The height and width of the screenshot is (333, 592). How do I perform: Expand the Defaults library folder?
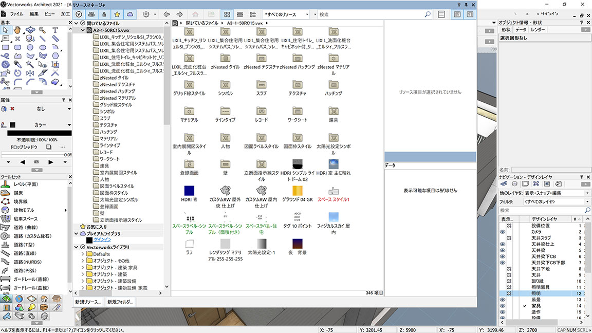83,254
